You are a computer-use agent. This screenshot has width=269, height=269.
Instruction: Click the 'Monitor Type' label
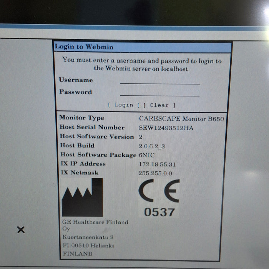click(81, 118)
